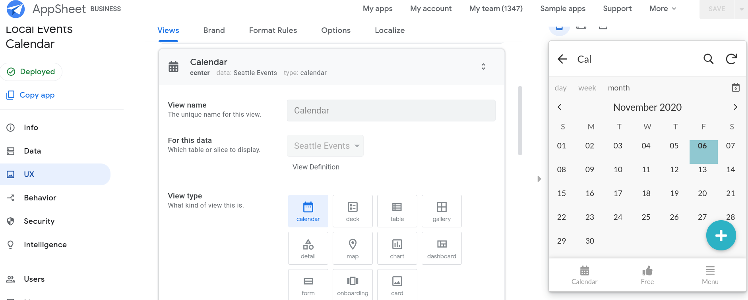The image size is (748, 300).
Task: Jump to today with calendar icon
Action: coord(736,87)
